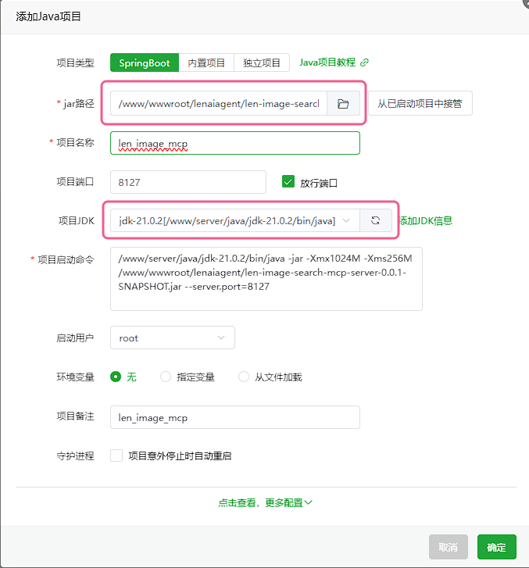Image resolution: width=529 pixels, height=568 pixels.
Task: Select 独立项目 project type
Action: click(262, 63)
